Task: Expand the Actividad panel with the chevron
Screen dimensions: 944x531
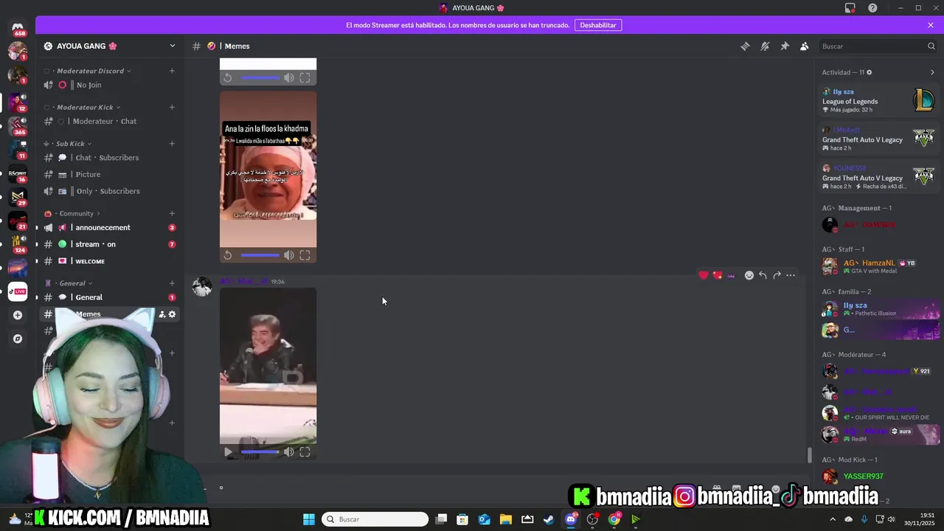Action: (x=932, y=72)
